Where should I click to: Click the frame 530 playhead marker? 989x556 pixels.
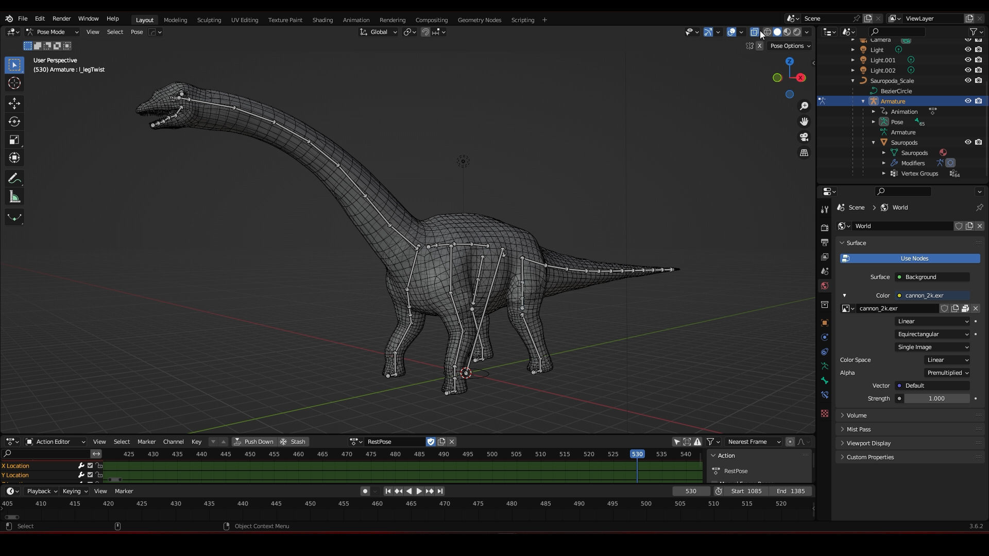click(637, 454)
